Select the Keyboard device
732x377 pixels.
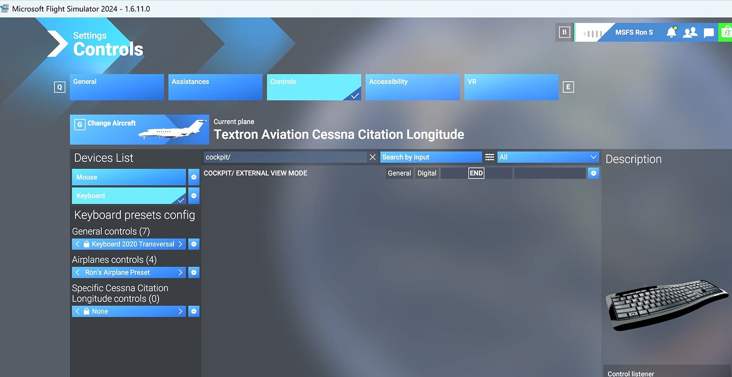[x=129, y=196]
